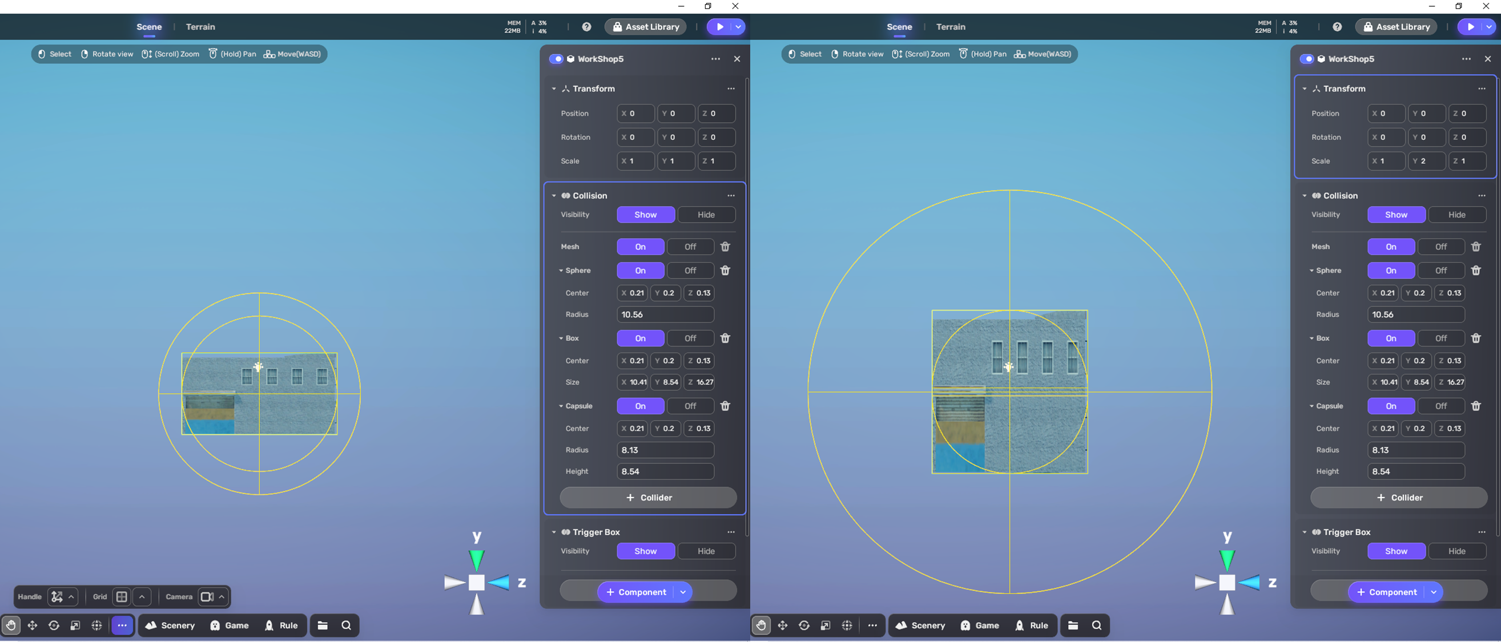Click the add Collider button, left panel
Viewport: 1501px width, 642px height.
click(x=648, y=498)
